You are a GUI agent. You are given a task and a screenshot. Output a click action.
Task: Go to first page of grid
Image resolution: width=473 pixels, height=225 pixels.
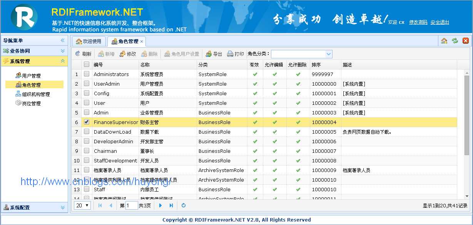(100, 205)
